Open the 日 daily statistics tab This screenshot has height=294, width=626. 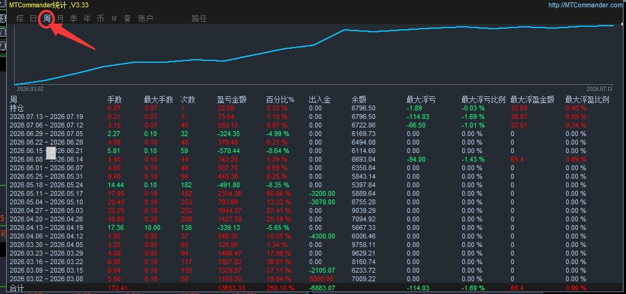(34, 19)
